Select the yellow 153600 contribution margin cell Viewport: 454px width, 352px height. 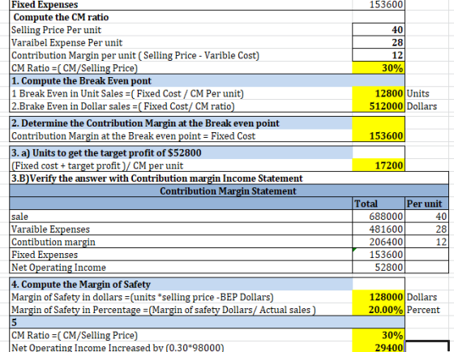coord(379,135)
